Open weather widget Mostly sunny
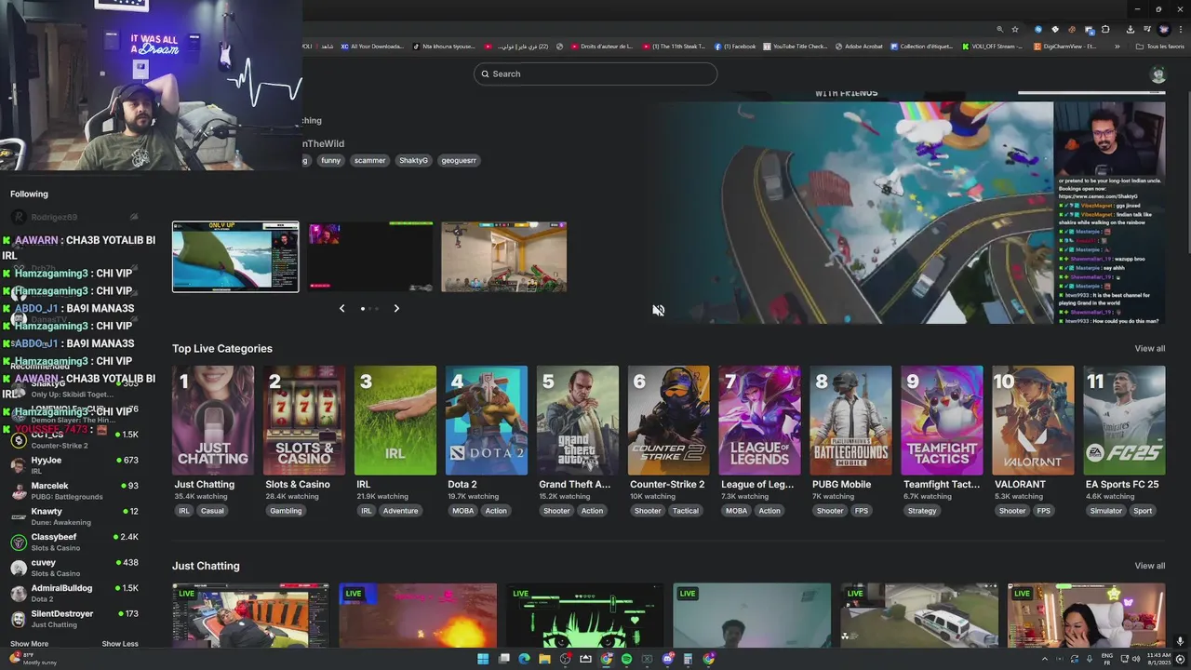1191x670 pixels. 32,659
